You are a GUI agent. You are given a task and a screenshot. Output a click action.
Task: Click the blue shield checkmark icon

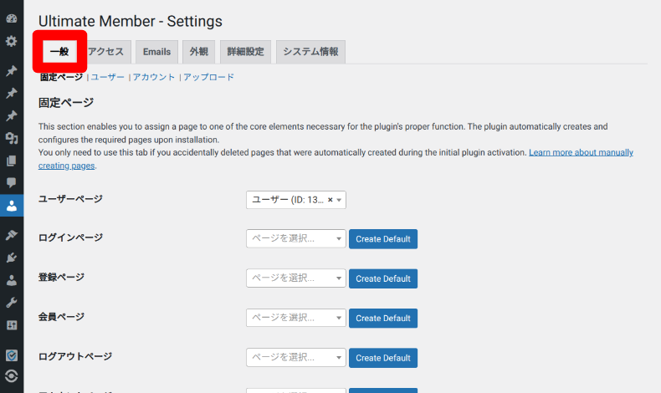click(12, 355)
